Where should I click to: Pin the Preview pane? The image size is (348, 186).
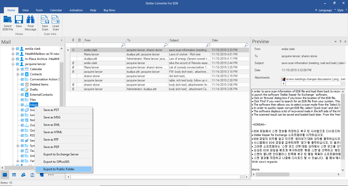click(340, 41)
